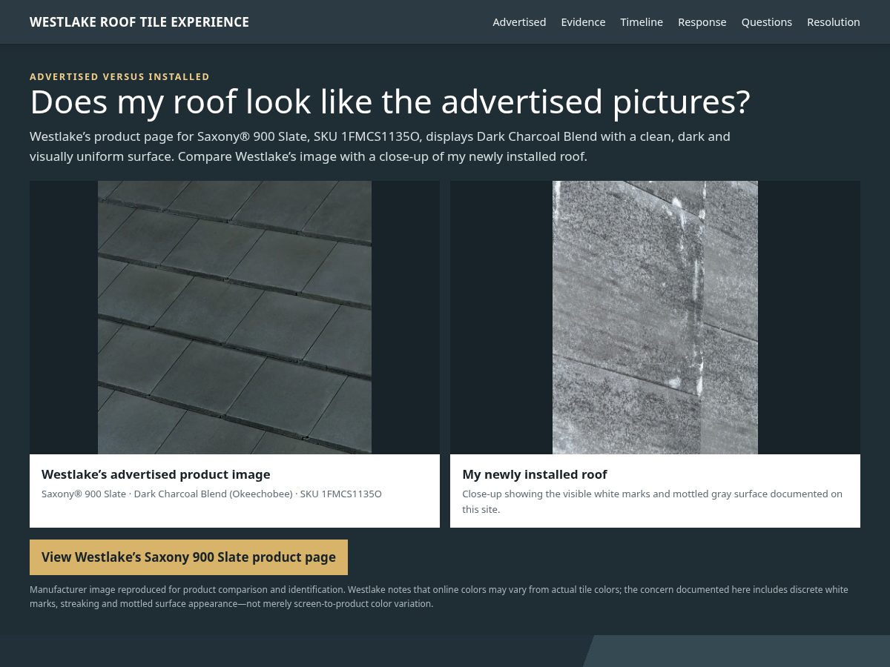Click the manufacturer image disclaimer text
Viewport: 890px width, 667px height.
439,597
